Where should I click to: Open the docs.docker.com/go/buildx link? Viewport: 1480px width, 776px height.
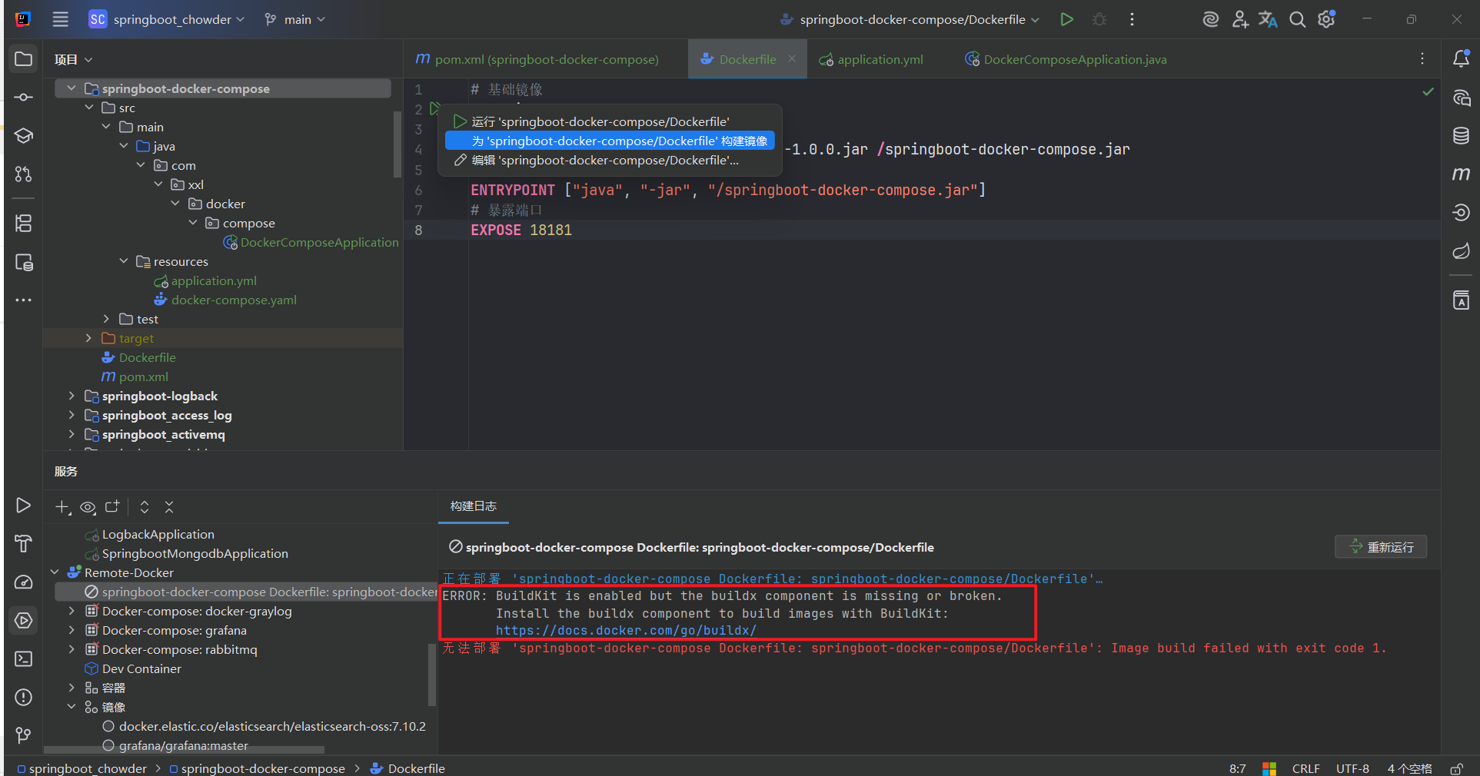tap(626, 630)
